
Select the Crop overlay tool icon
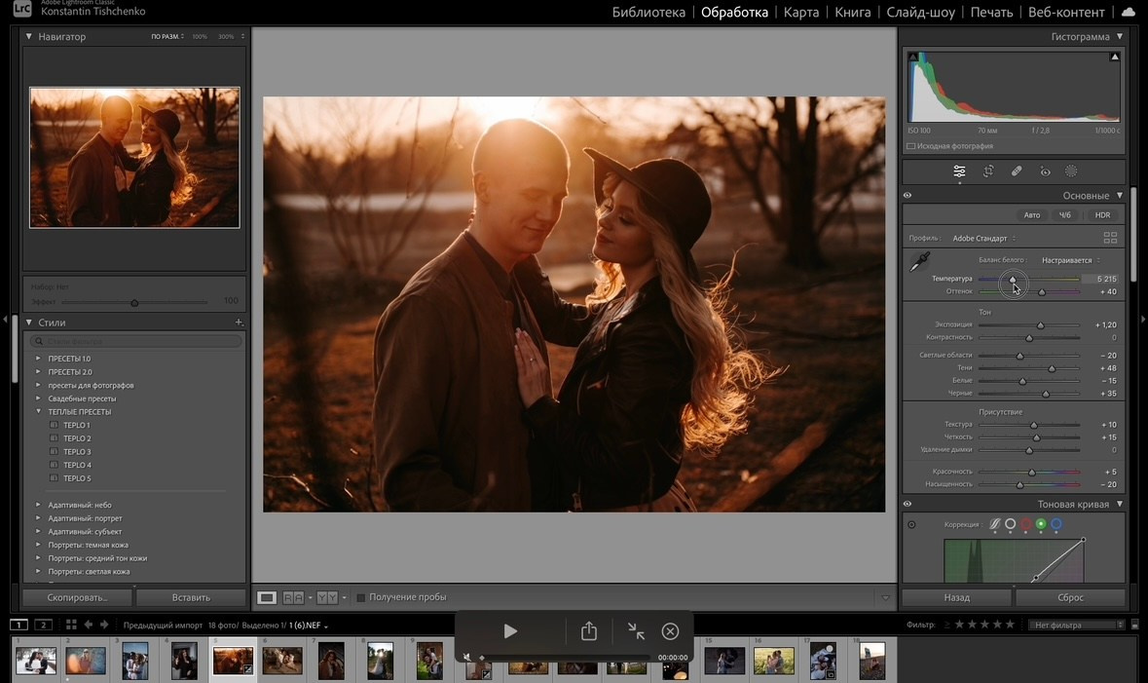tap(988, 171)
